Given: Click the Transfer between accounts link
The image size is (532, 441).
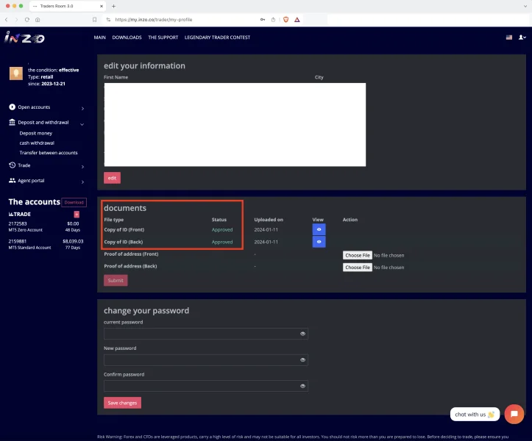Looking at the screenshot, I should click(49, 153).
